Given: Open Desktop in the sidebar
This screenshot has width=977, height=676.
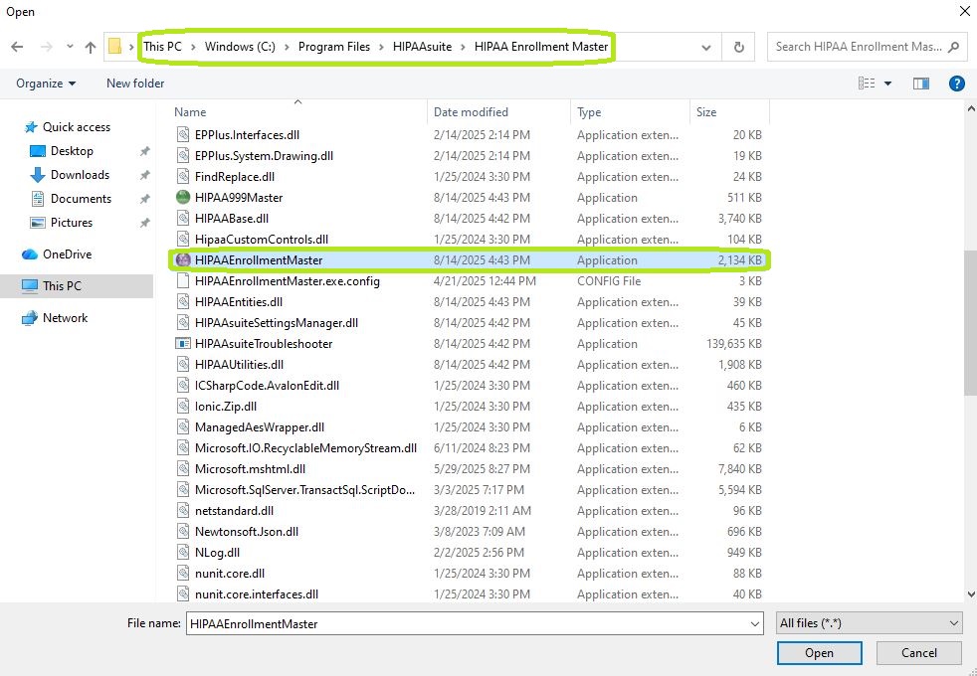Looking at the screenshot, I should (72, 151).
